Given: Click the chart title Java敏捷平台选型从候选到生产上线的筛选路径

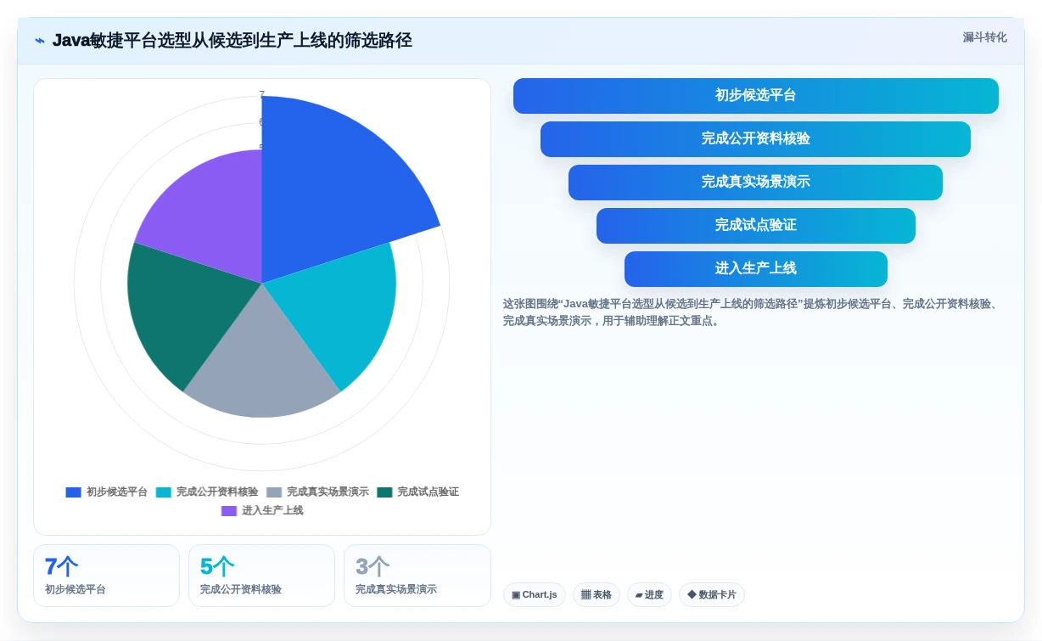Looking at the screenshot, I should (232, 41).
